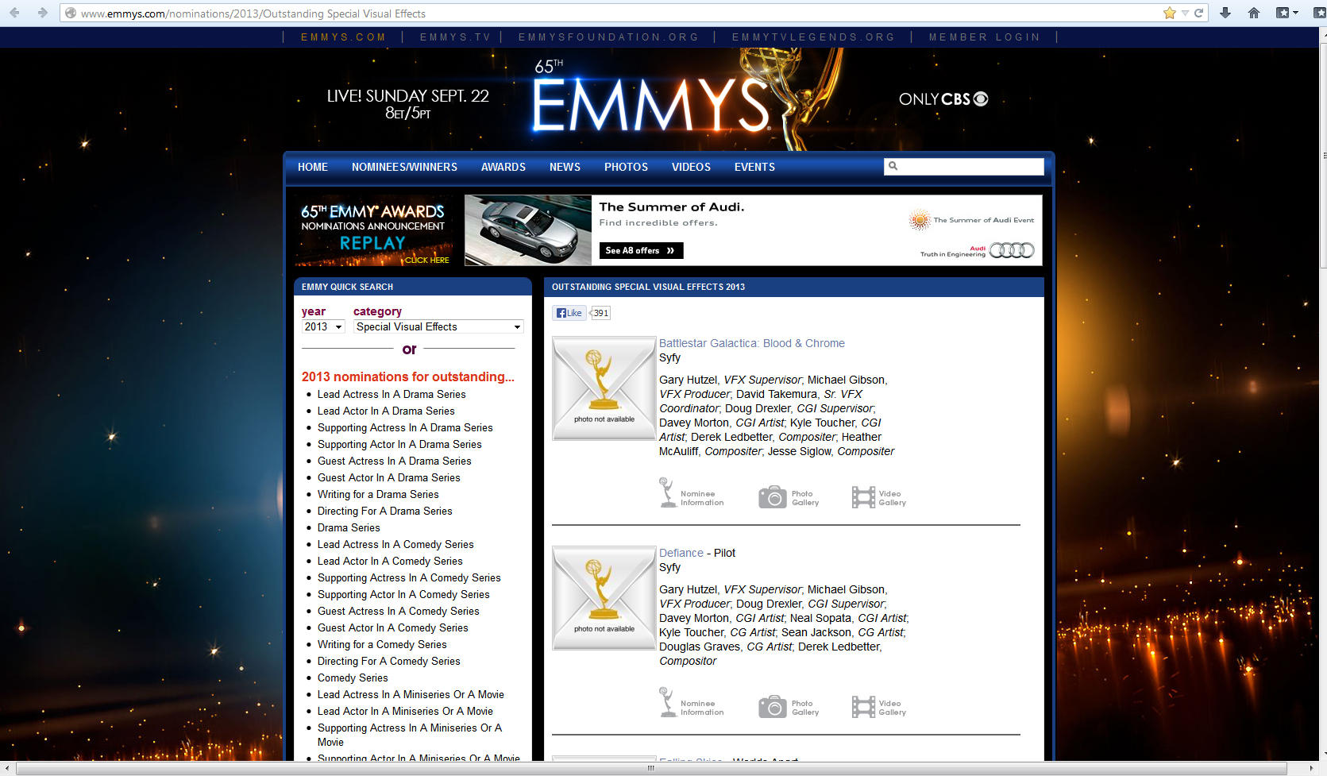Open PHOTOS menu item
This screenshot has height=776, width=1327.
(626, 167)
